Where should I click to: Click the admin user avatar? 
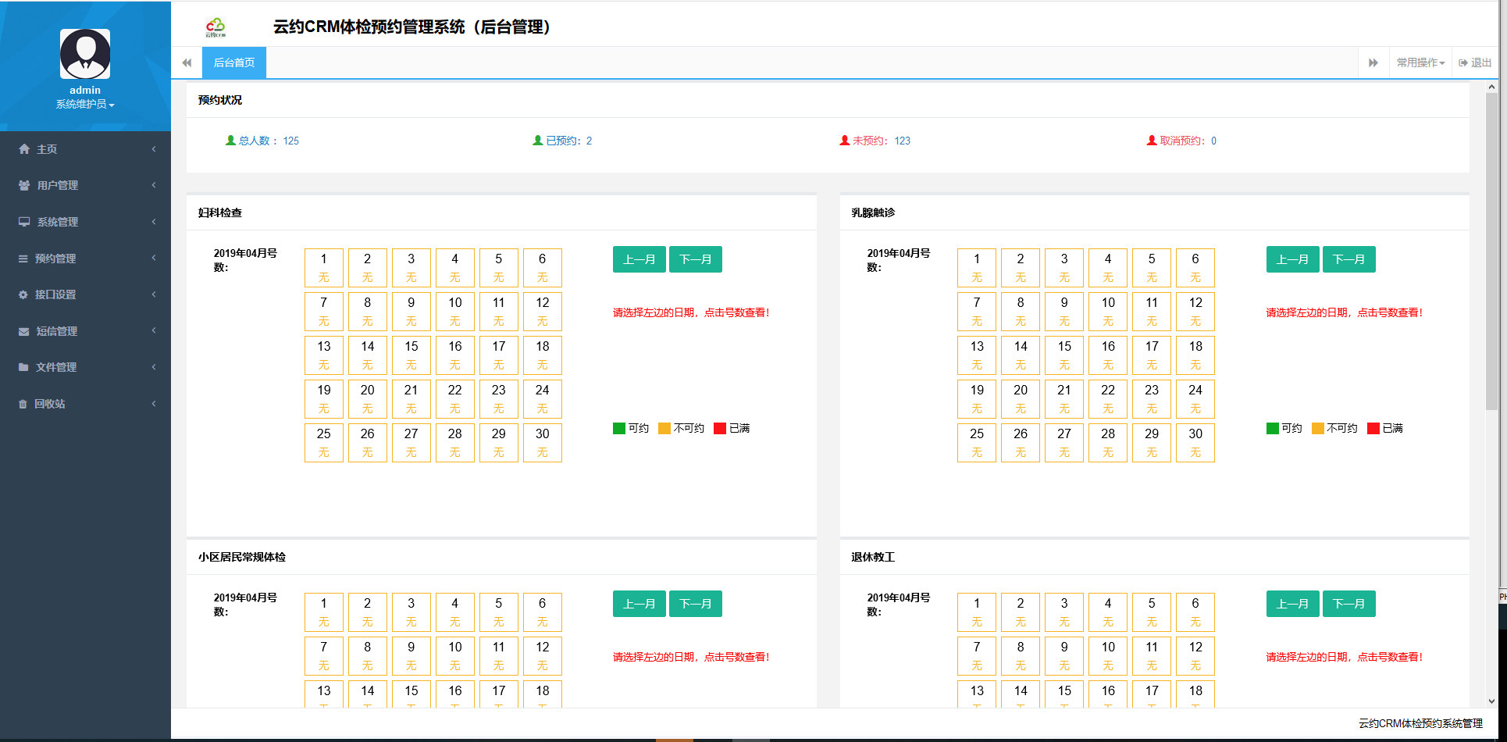click(85, 54)
